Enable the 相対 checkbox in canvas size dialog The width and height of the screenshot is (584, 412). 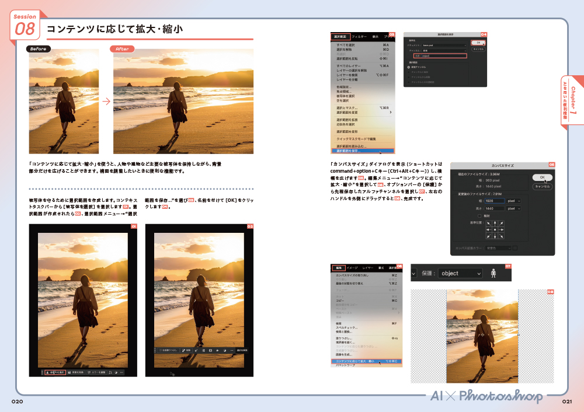coord(479,215)
